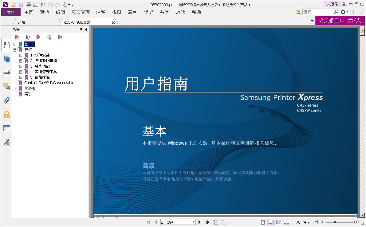This screenshot has height=227, width=366.
Task: Zoom out with the minus button
Action: click(x=321, y=222)
